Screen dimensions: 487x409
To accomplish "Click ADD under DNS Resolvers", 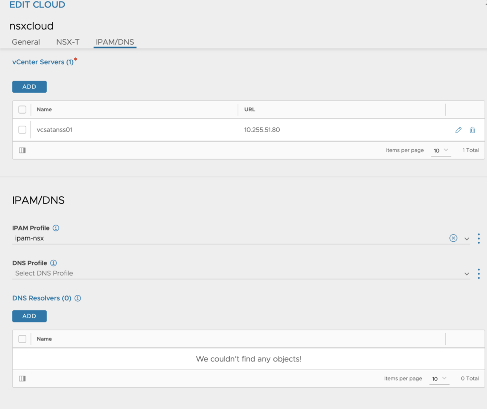I will click(x=29, y=316).
